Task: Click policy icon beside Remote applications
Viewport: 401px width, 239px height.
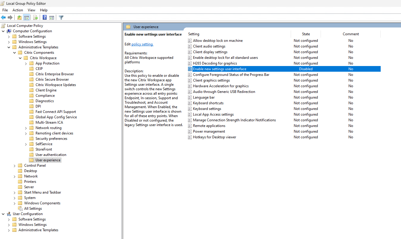Action: point(190,126)
